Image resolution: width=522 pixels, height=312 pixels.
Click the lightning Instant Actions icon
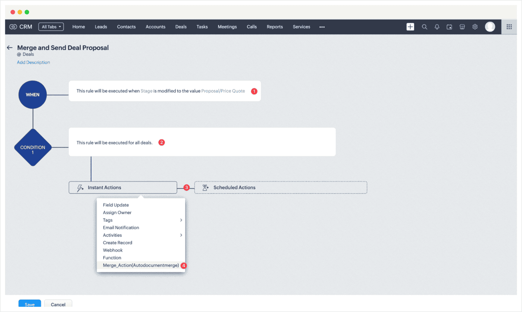pos(80,188)
